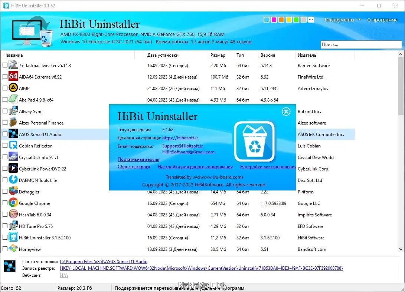Click the Google Chrome icon

click(x=13, y=203)
